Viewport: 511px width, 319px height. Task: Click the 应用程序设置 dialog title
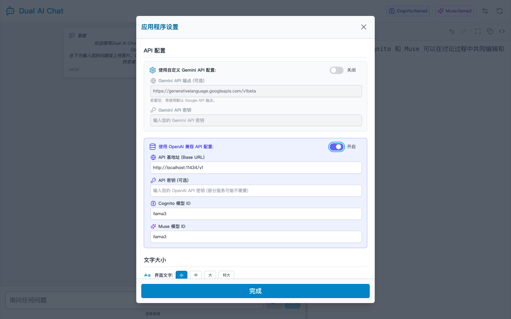(160, 27)
